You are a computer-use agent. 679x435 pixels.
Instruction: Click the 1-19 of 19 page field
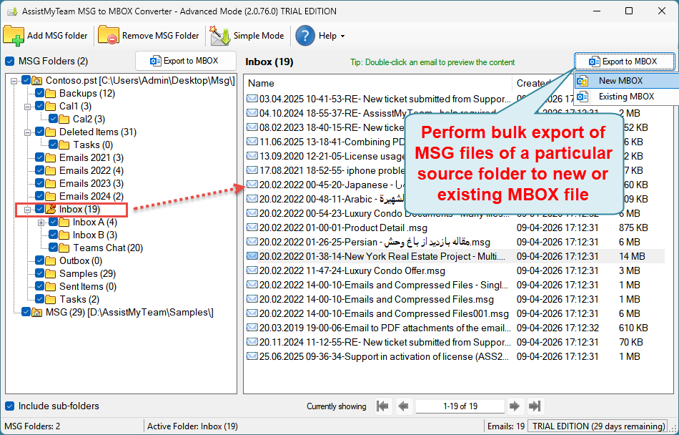point(460,406)
